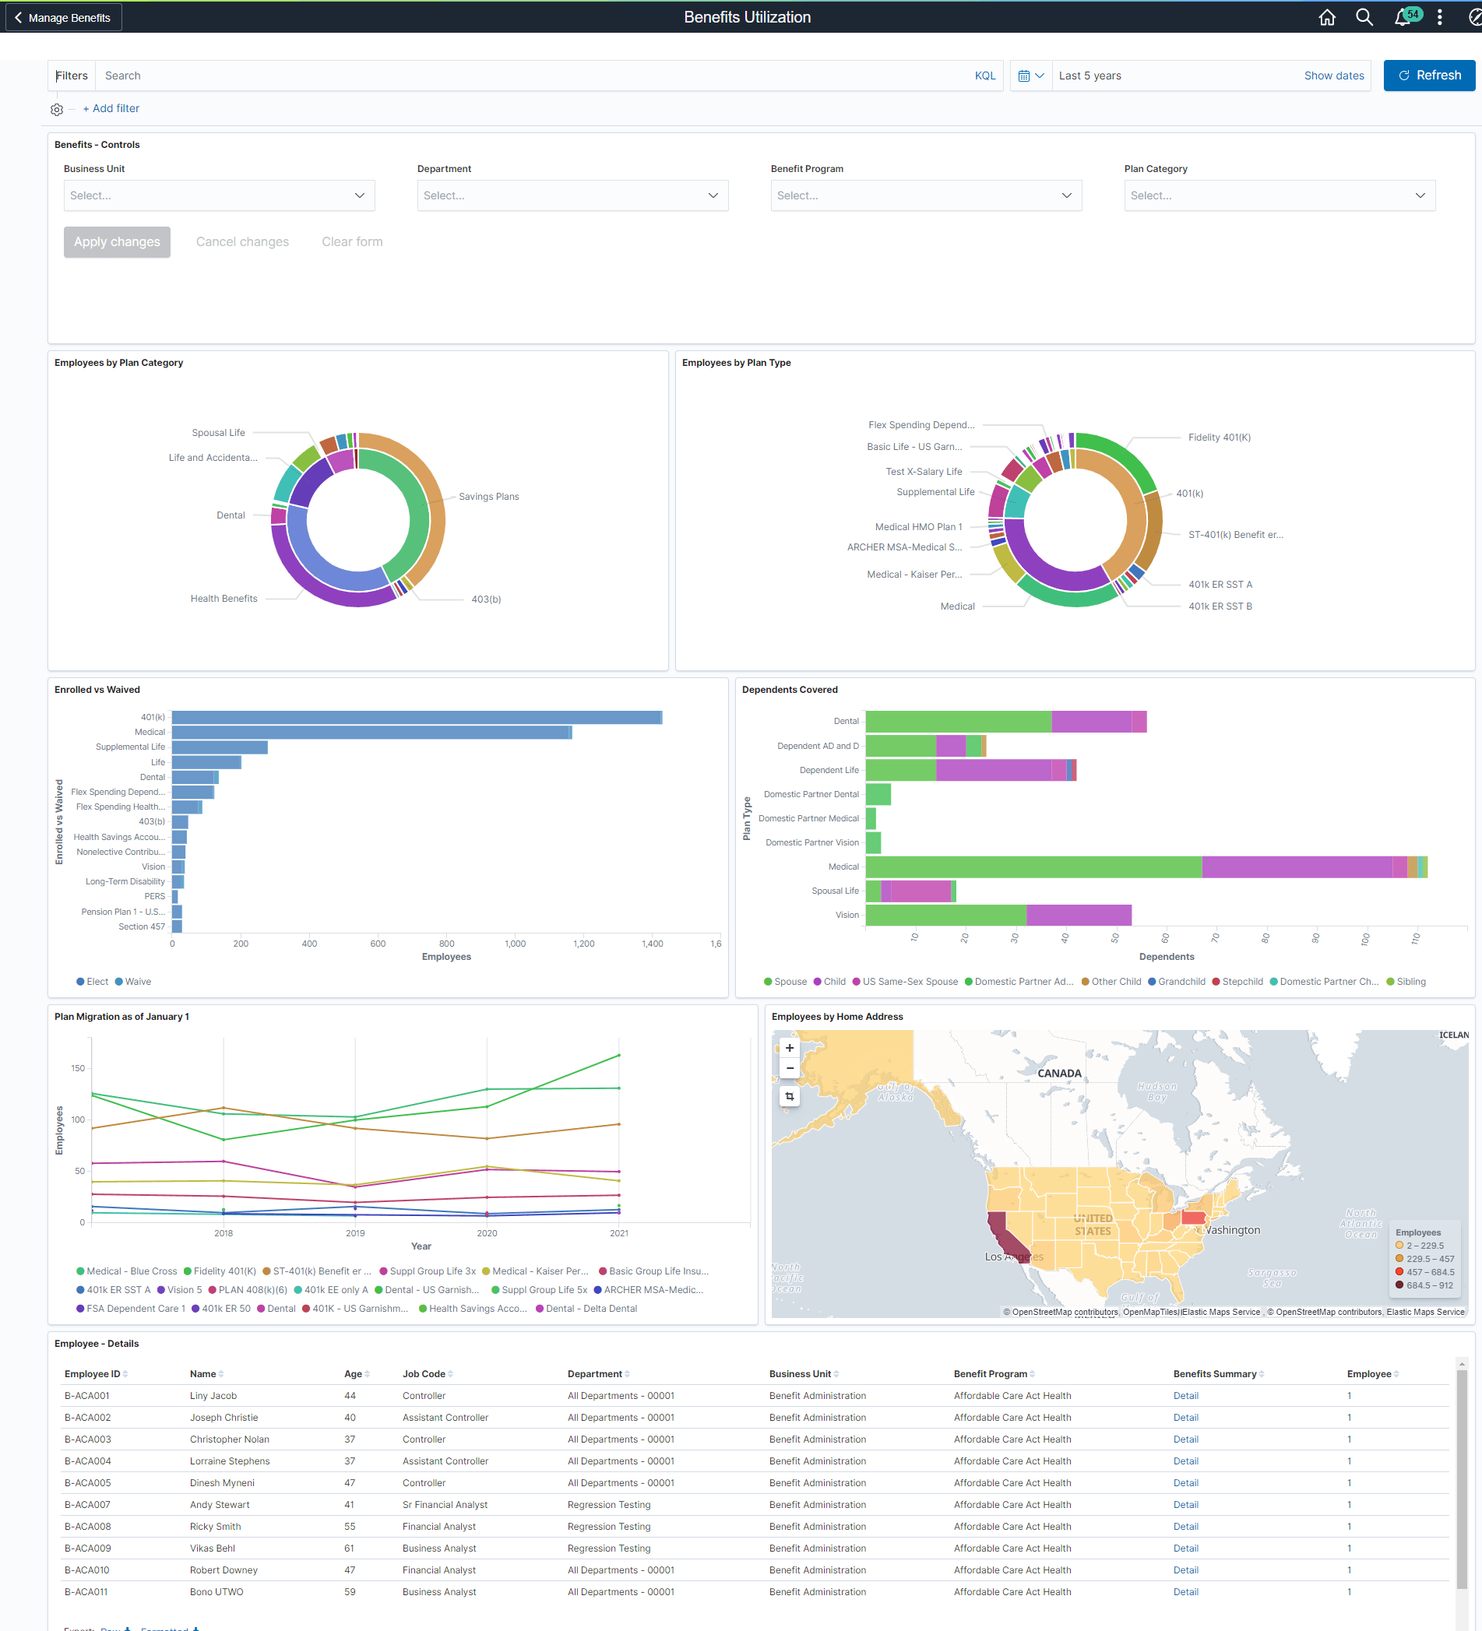Open the overflow three-dot menu
The image size is (1482, 1631).
point(1440,17)
